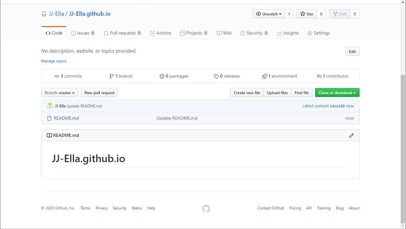Open the Training footer link
406x229 pixels.
tap(324, 208)
